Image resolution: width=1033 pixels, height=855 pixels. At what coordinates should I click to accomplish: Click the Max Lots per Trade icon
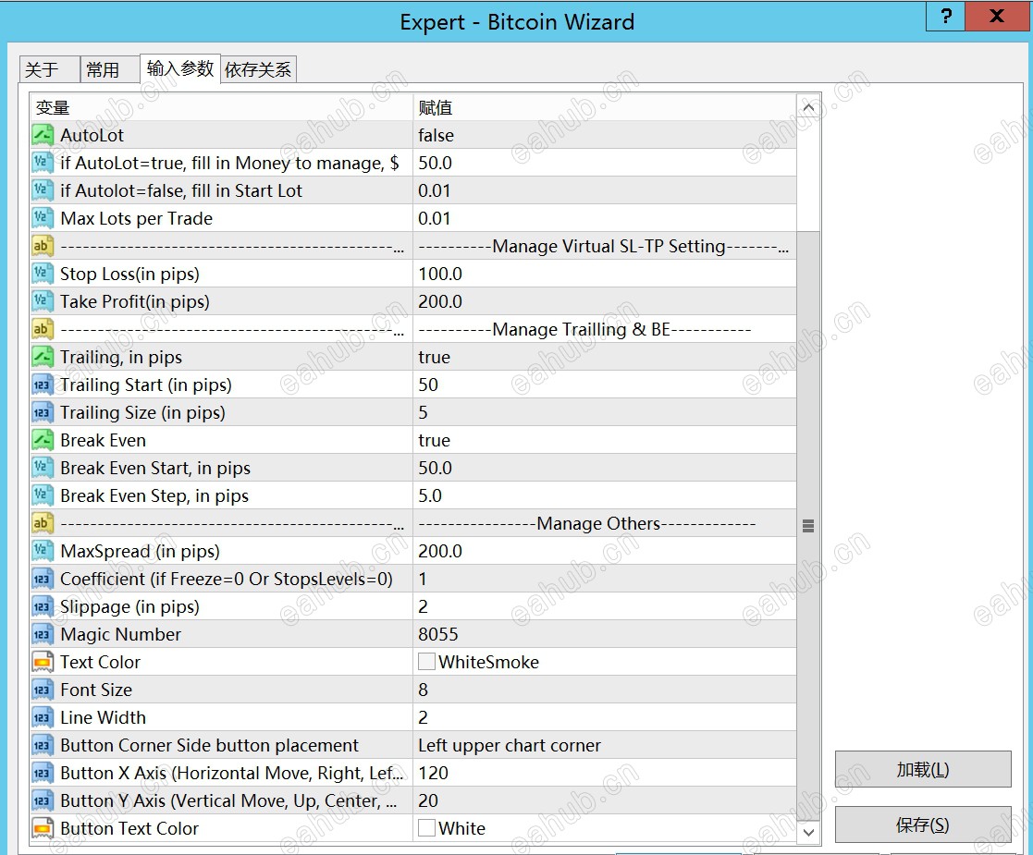coord(43,218)
